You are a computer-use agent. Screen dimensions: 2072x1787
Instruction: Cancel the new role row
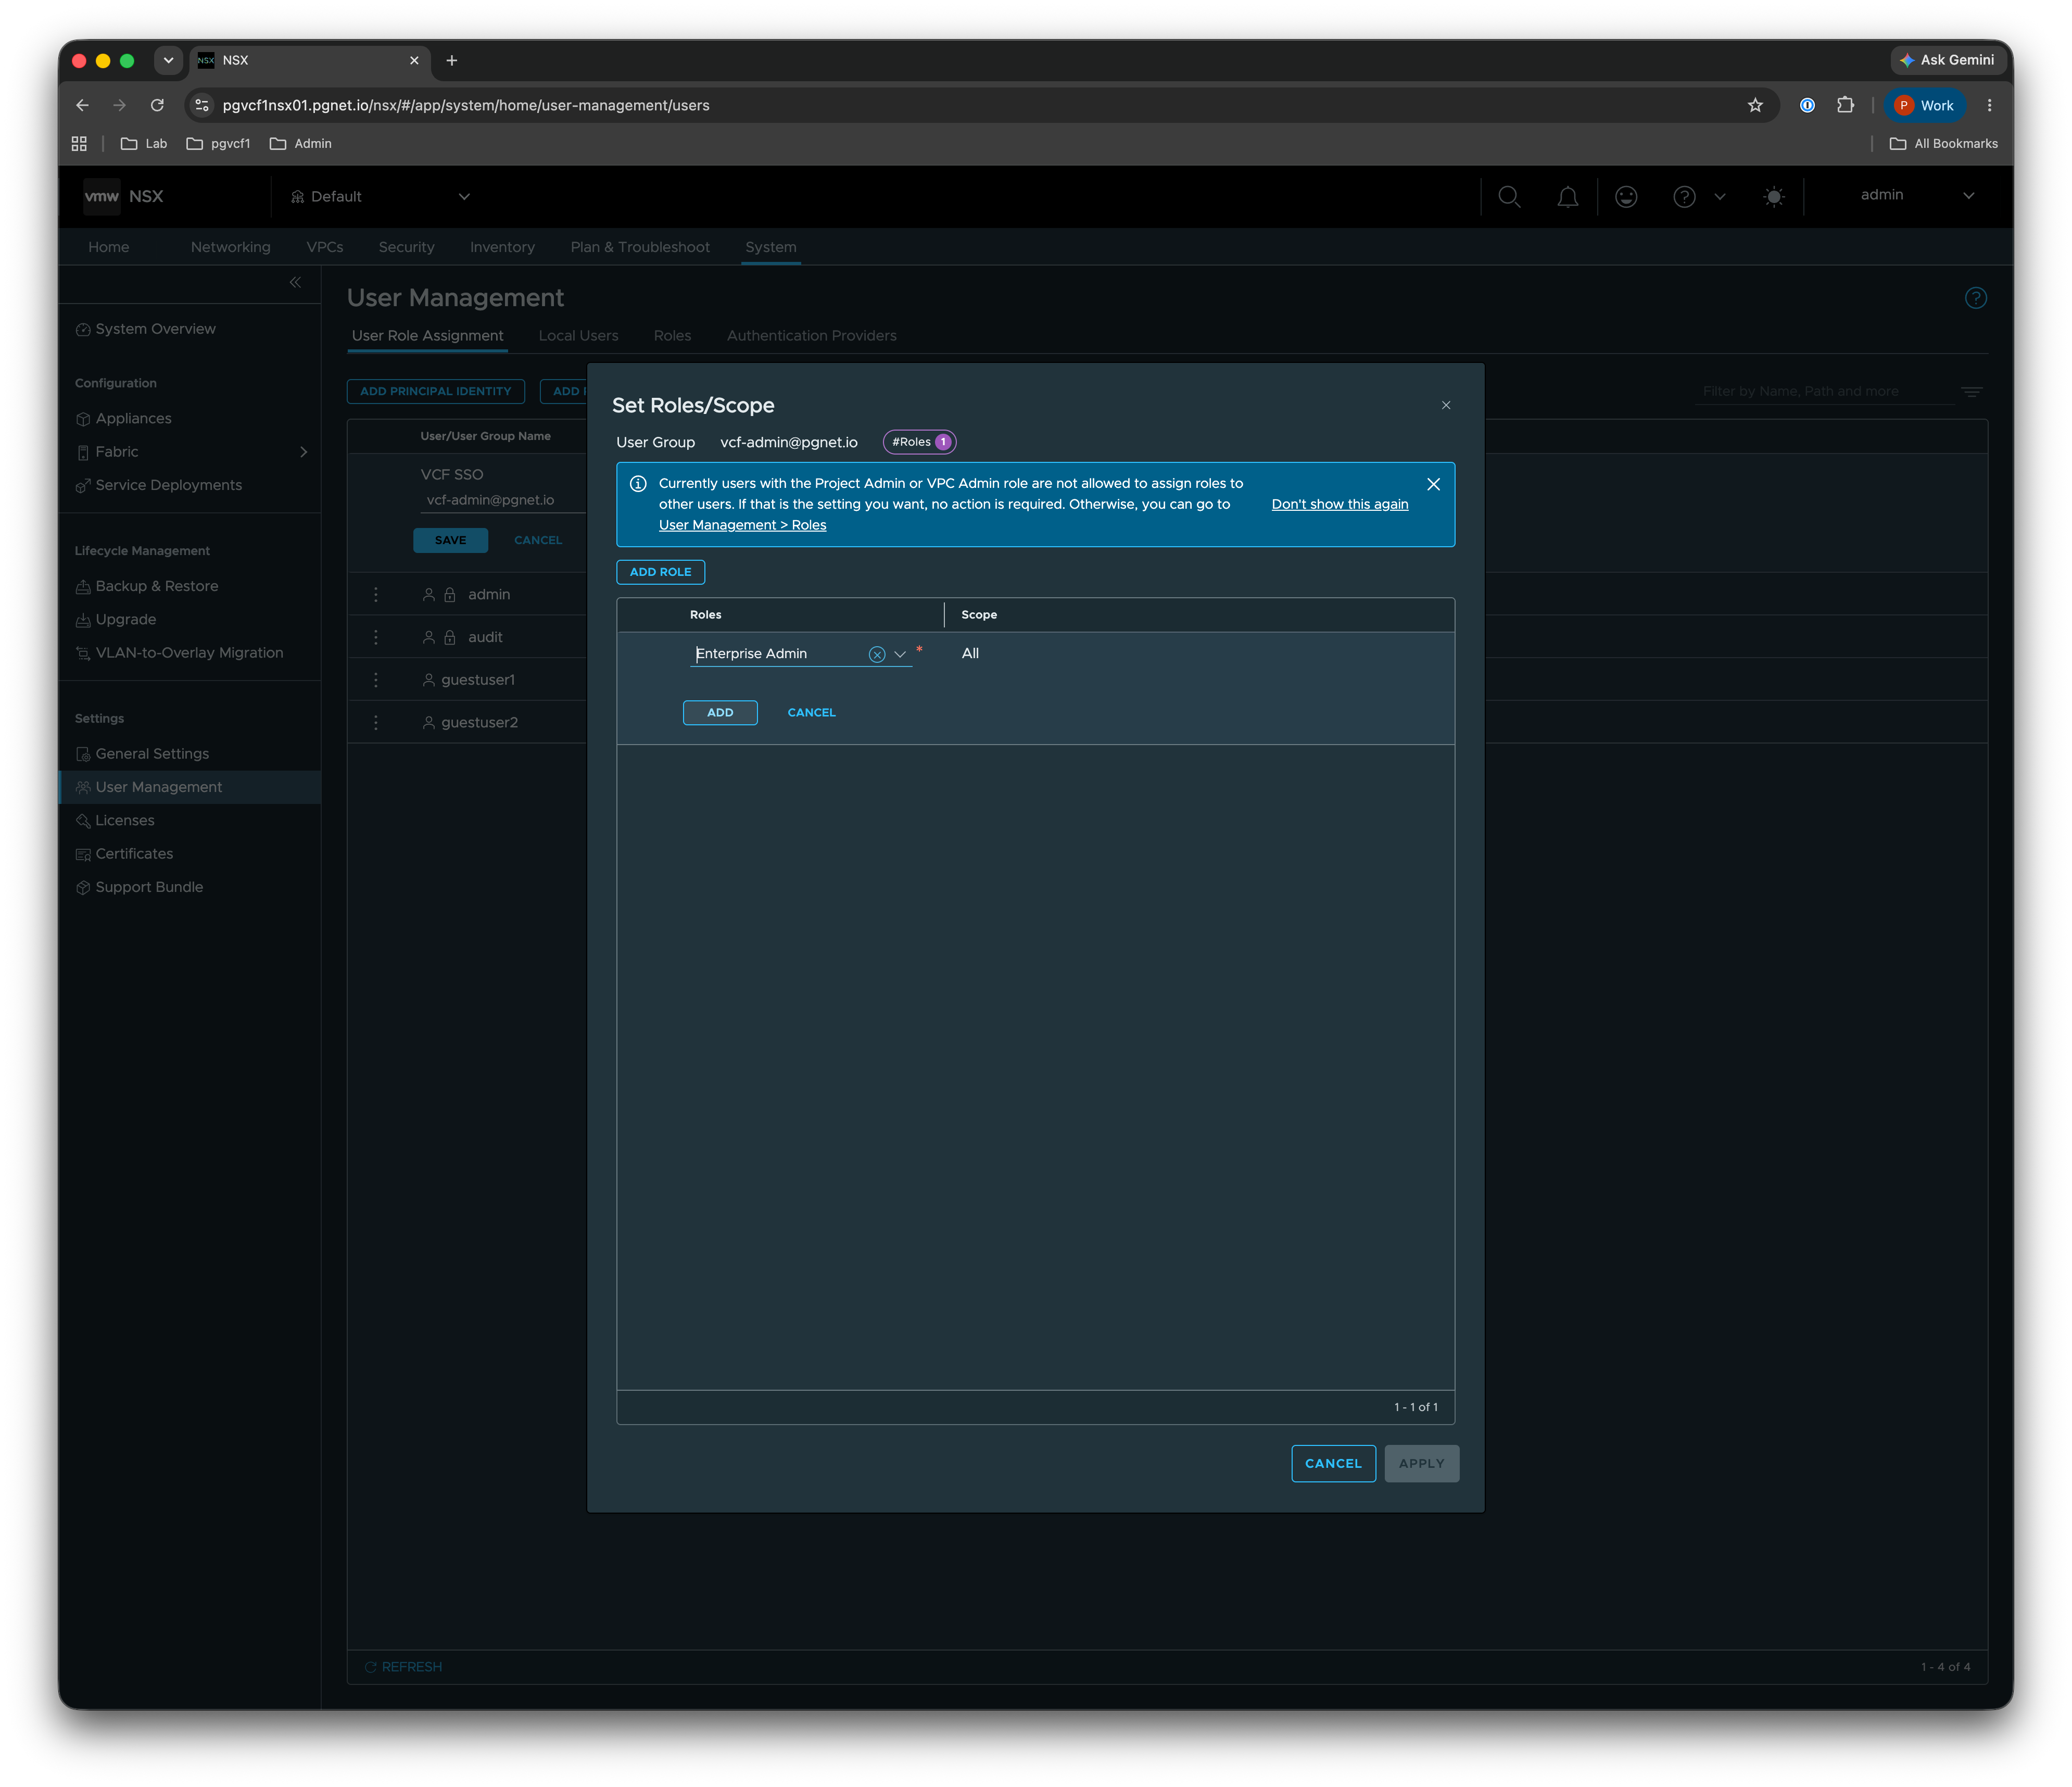click(x=811, y=712)
